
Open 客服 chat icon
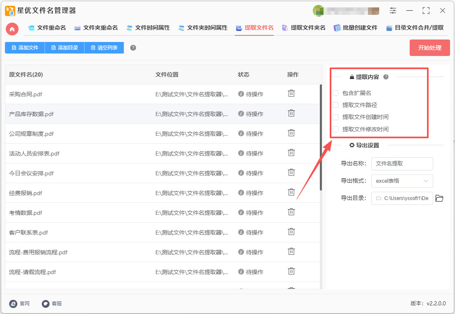coord(46,304)
